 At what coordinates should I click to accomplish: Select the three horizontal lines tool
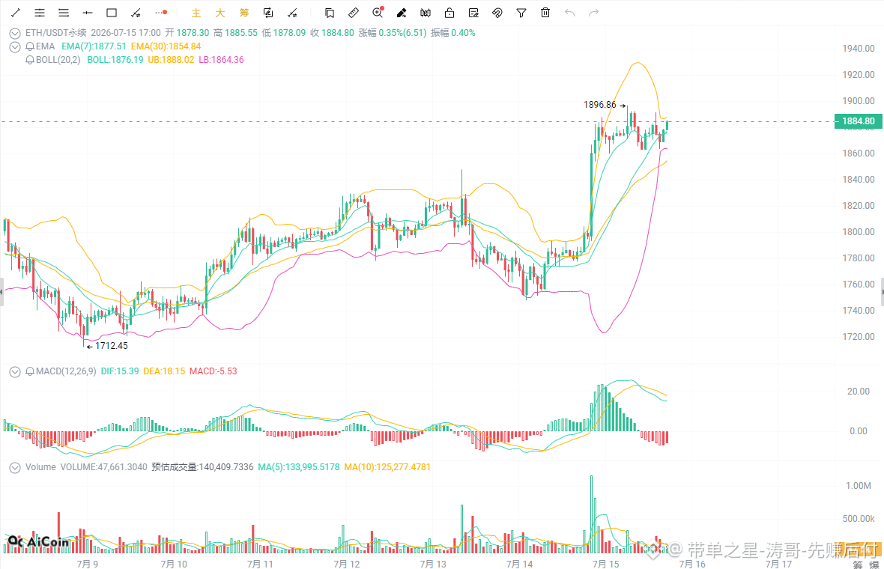point(64,13)
